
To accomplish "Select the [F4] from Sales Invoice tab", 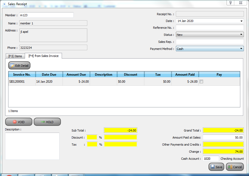I will pyautogui.click(x=43, y=56).
